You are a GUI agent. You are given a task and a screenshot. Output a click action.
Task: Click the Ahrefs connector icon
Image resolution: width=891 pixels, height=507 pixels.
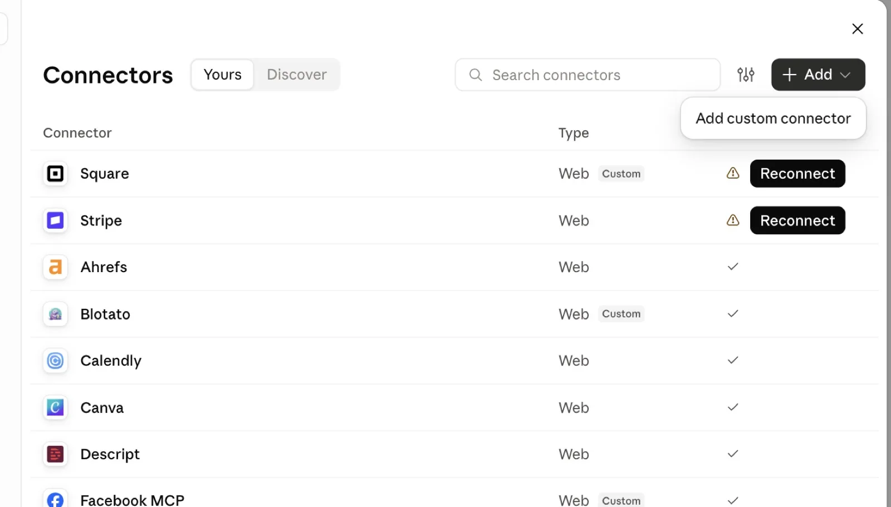tap(55, 267)
